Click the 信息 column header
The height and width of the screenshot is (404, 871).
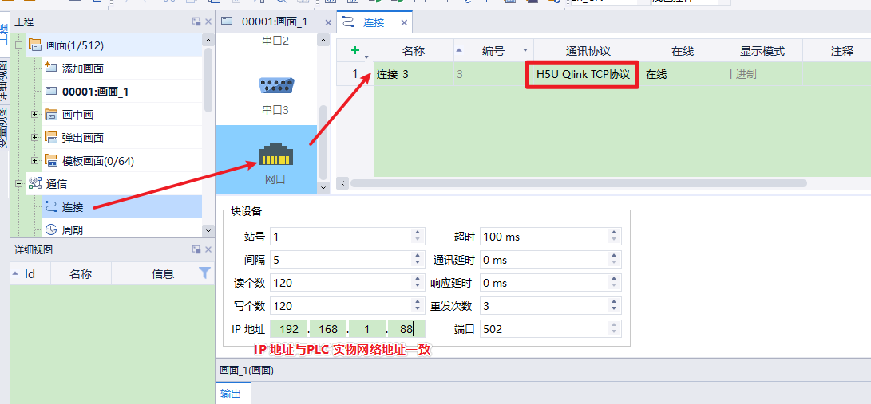[162, 274]
